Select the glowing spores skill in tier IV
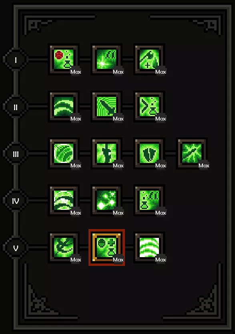Image resolution: width=235 pixels, height=334 pixels. 106,201
